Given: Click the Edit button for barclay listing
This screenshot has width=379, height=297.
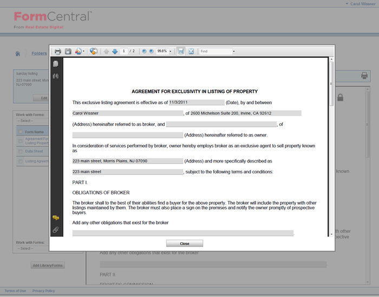Looking at the screenshot, I should point(41,98).
